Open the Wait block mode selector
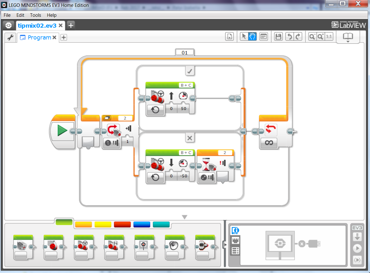This screenshot has width=370, height=273. 207,177
